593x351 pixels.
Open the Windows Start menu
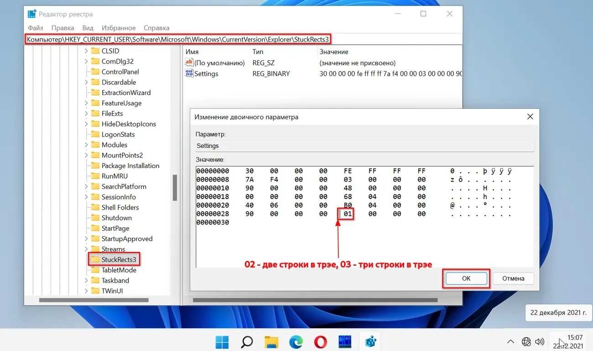222,341
